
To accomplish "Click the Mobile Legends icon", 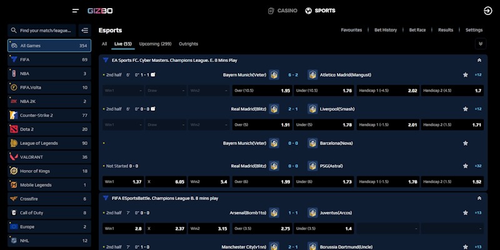I will pyautogui.click(x=14, y=185).
